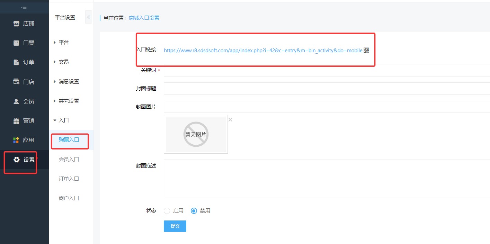The width and height of the screenshot is (490, 244).
Task: Select 订单入口 submenu item
Action: (x=69, y=179)
